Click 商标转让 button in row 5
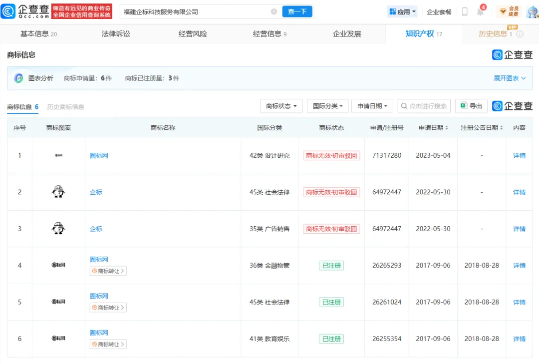The image size is (539, 364). tap(108, 308)
